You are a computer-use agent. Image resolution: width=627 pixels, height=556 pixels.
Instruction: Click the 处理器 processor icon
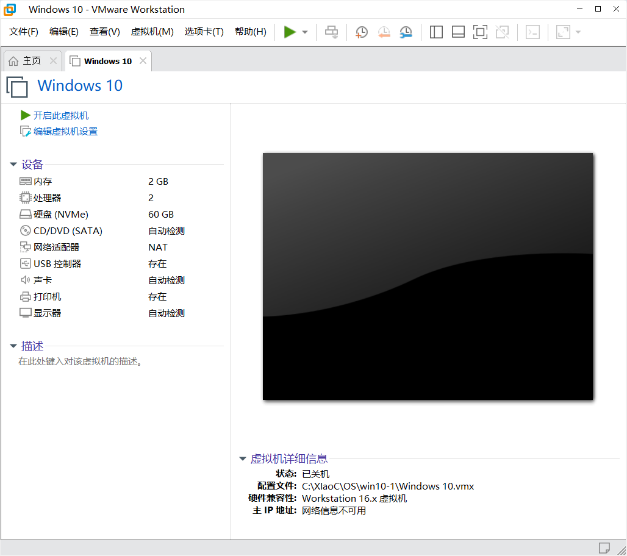[25, 198]
